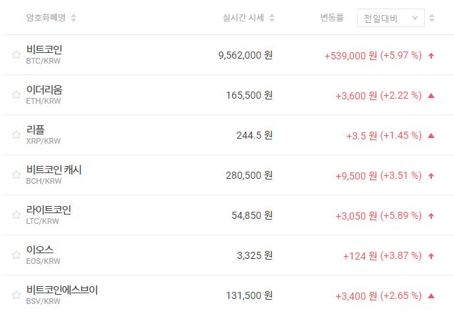Open the 이더리움 coin link
The image size is (454, 314).
[x=44, y=89]
